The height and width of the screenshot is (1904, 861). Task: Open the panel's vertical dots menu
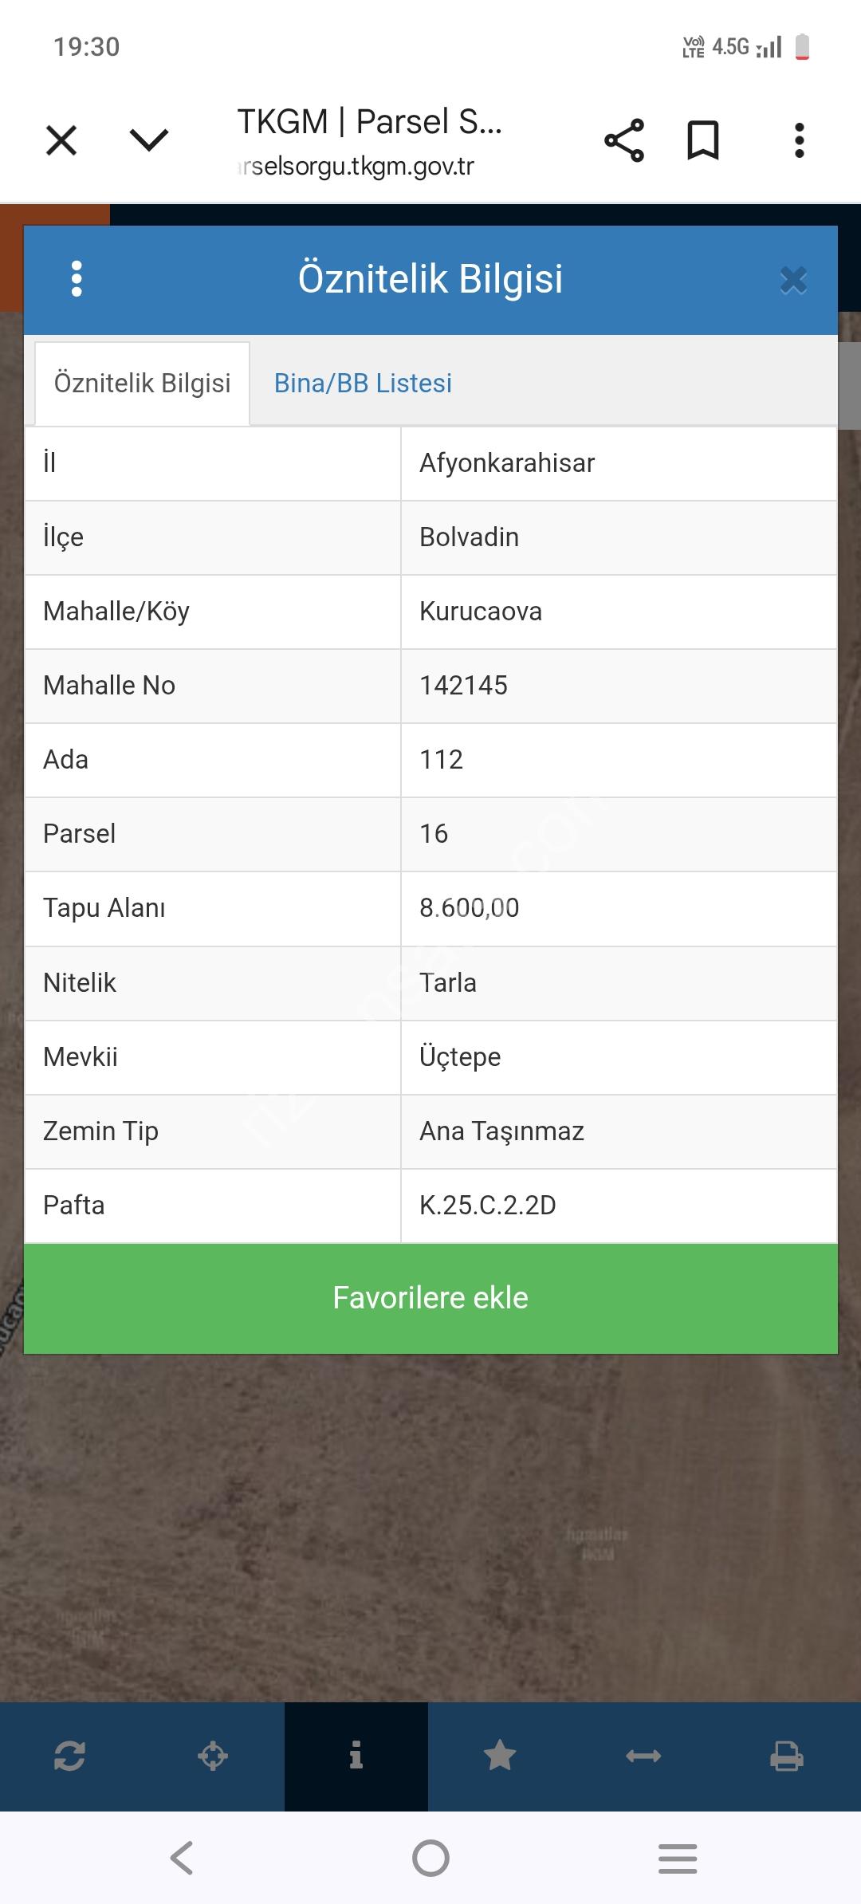77,279
